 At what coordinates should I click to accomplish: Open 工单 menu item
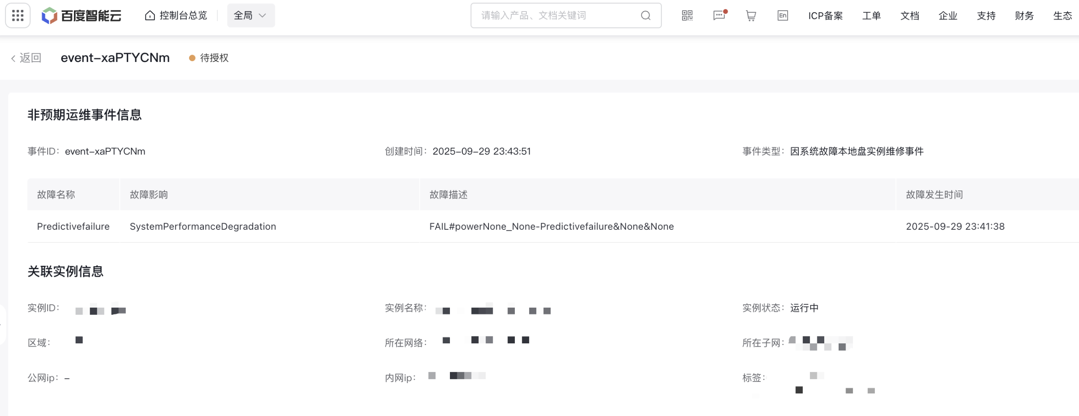click(x=871, y=16)
